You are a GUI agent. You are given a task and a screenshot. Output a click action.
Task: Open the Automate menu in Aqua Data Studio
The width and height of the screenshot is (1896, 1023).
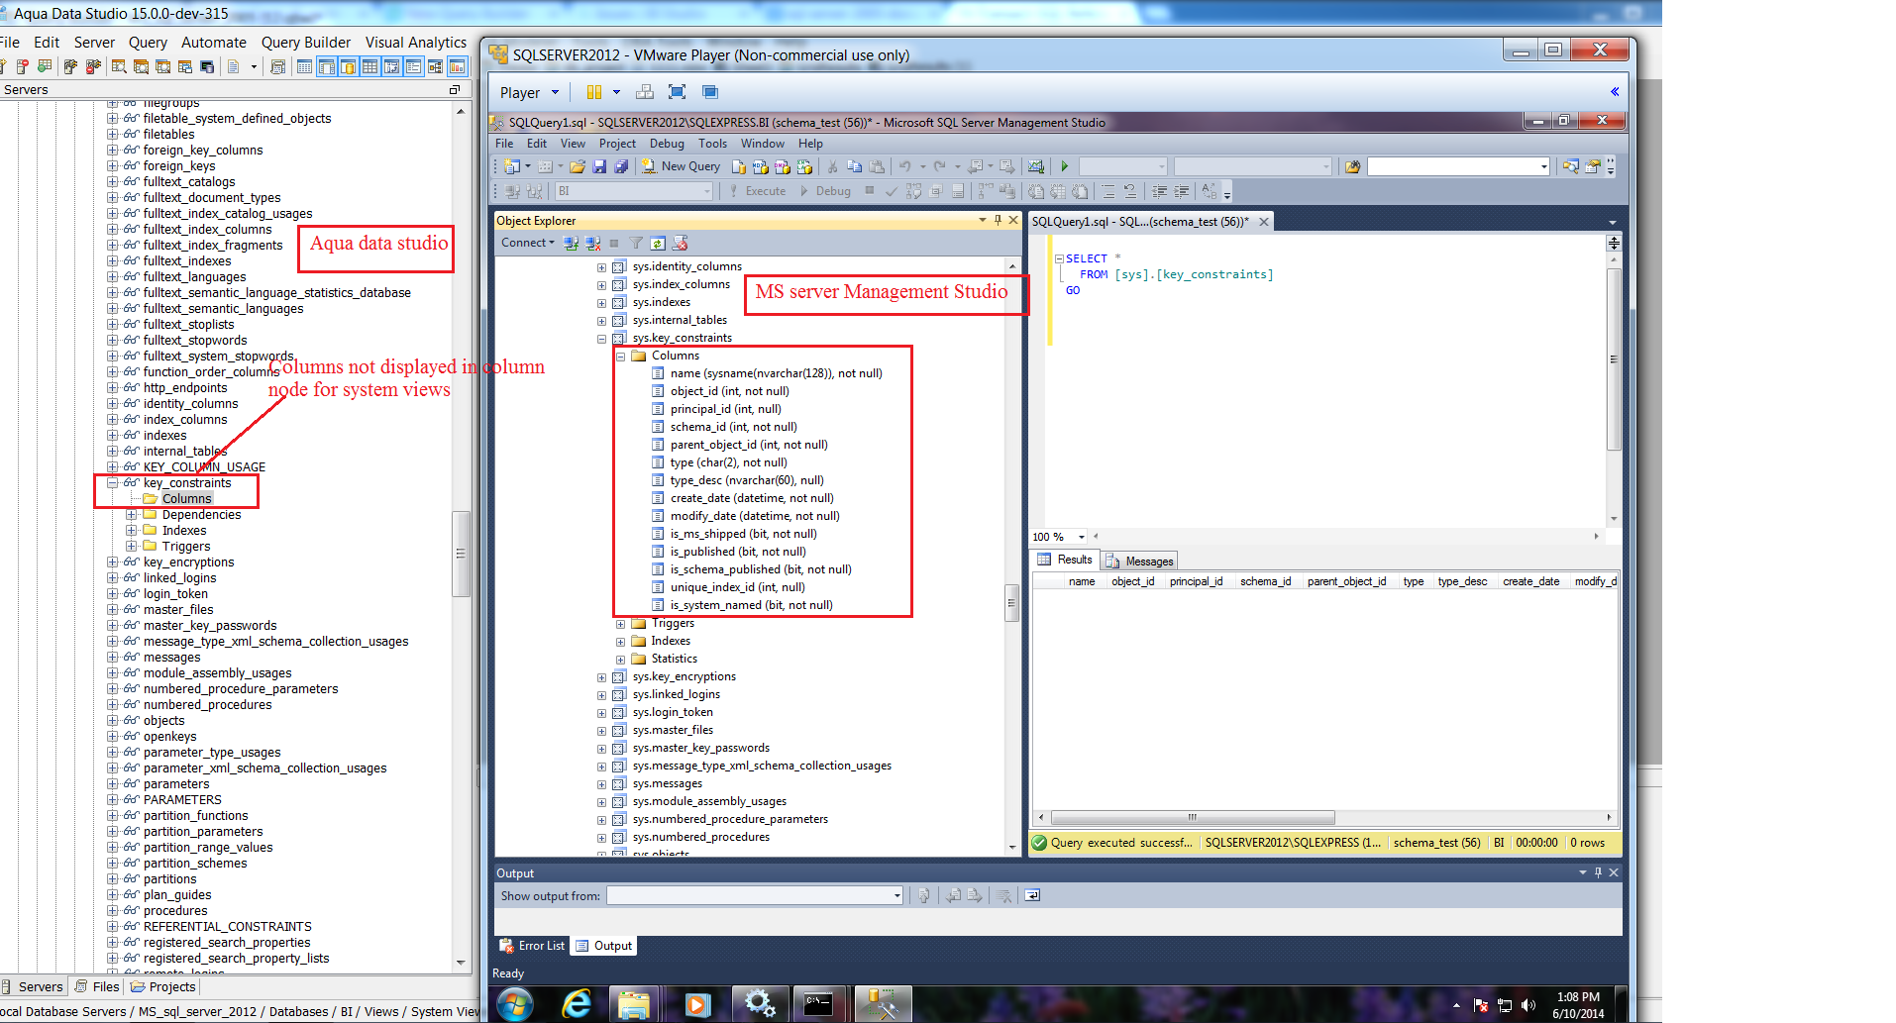point(214,43)
